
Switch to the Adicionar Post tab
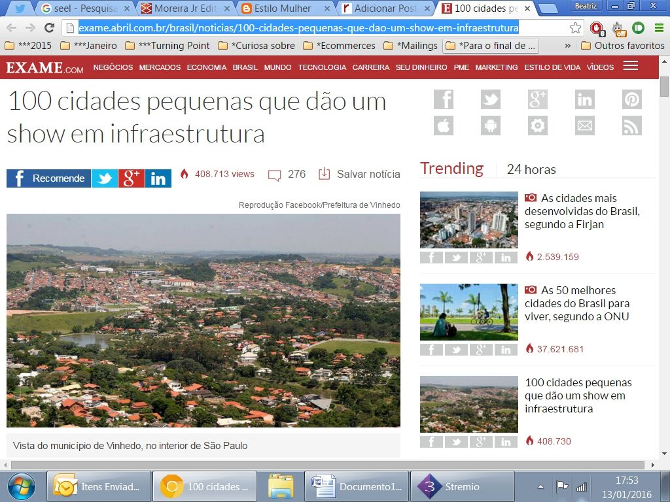(x=385, y=8)
